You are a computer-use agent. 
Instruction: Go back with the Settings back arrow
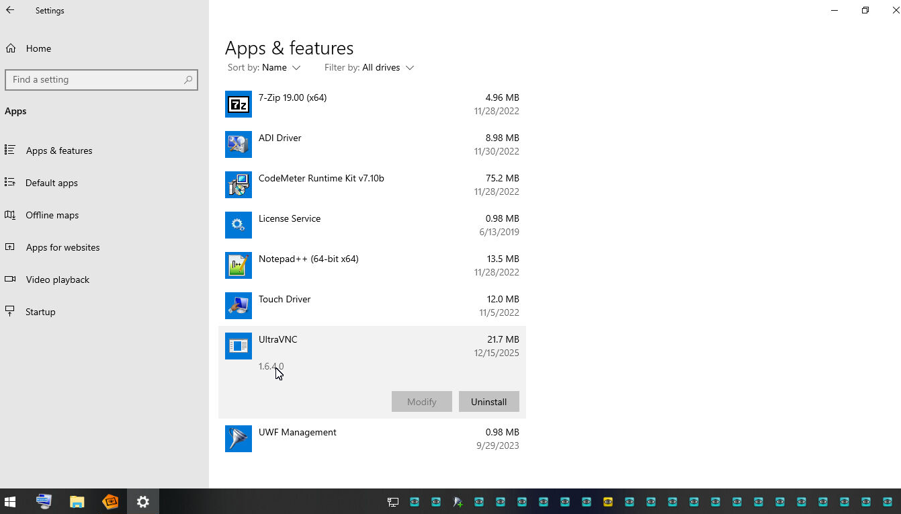[10, 11]
